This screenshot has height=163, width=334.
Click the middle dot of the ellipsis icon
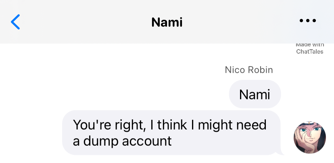(308, 21)
